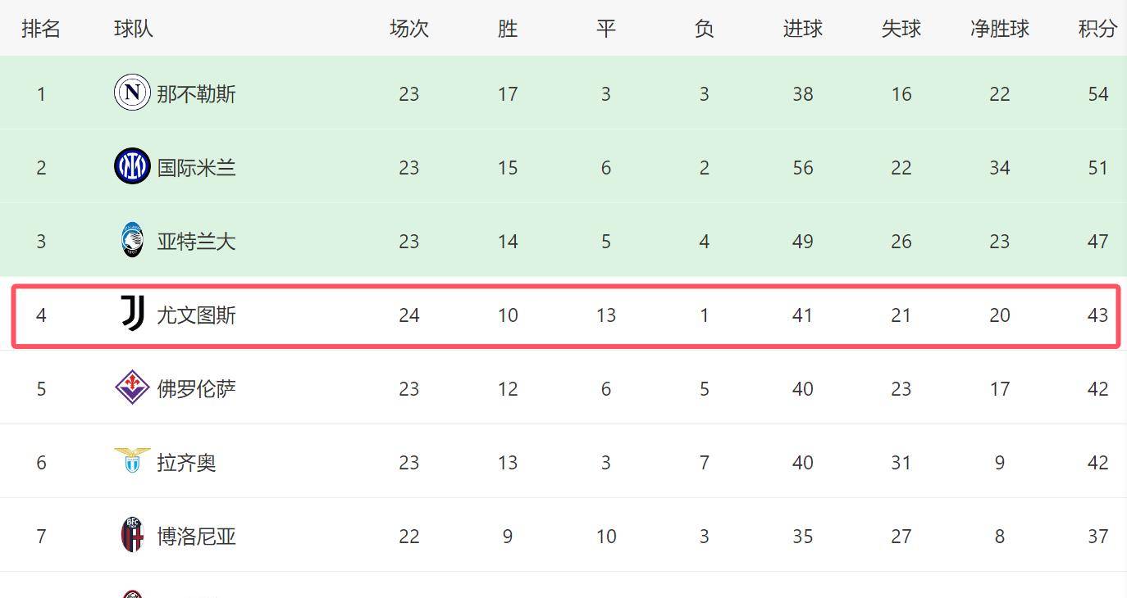The image size is (1127, 598).
Task: Open the 博洛尼亚 team page
Action: 196,537
